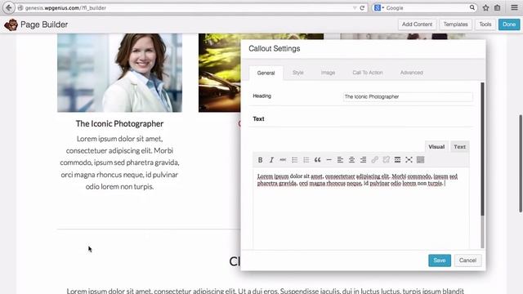Click the woman photographer photo
This screenshot has width=523, height=294.
tap(120, 73)
